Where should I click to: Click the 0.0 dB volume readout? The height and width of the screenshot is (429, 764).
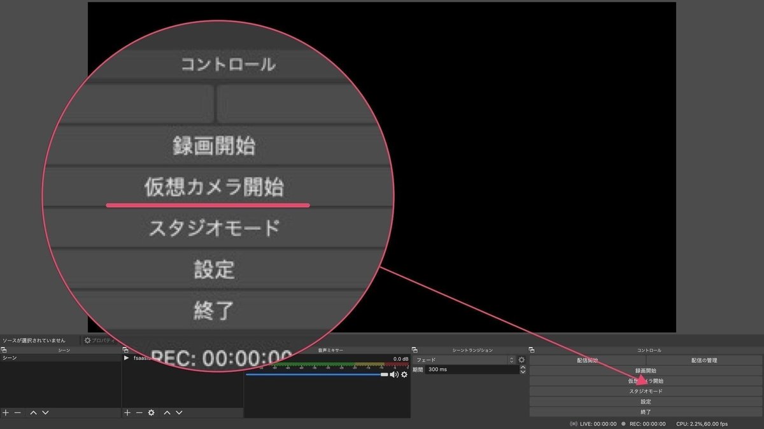400,359
